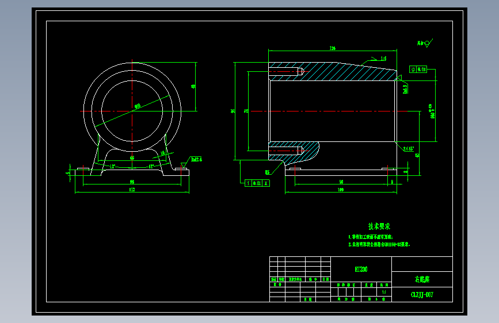499x323 pixels.
Task: Select the 126 length dimension
Action: point(333,48)
